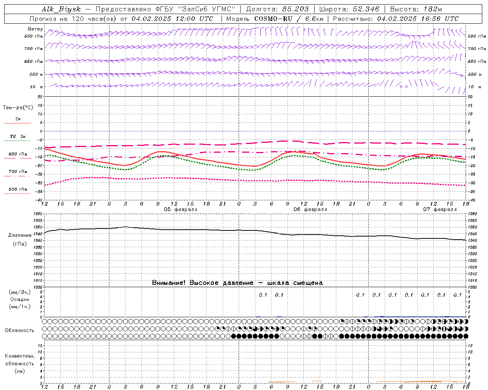Click the '(гПа)' unit under Давление

point(20,244)
